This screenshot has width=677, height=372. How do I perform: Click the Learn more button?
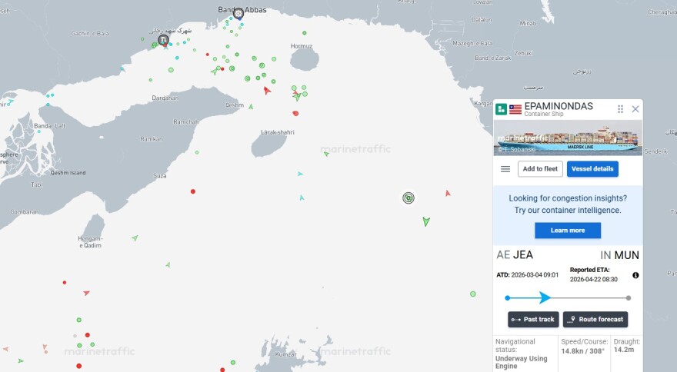[x=568, y=231]
